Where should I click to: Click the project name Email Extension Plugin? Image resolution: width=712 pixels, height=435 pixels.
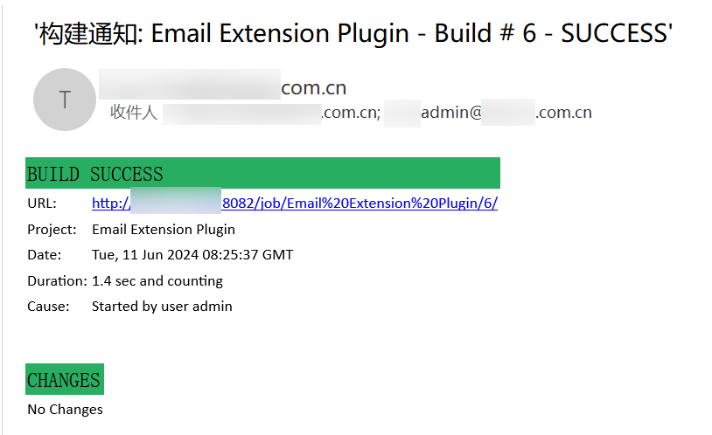coord(164,230)
